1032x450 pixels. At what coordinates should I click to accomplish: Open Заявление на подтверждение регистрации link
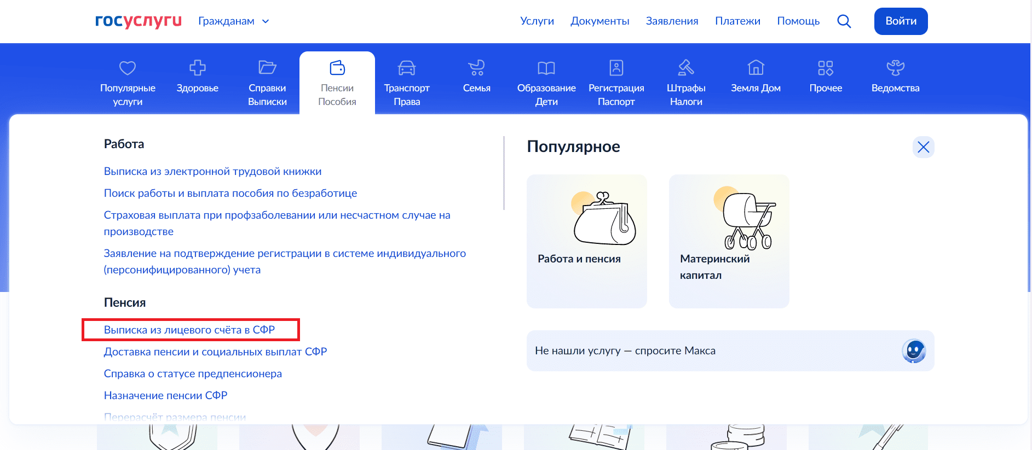(x=285, y=261)
